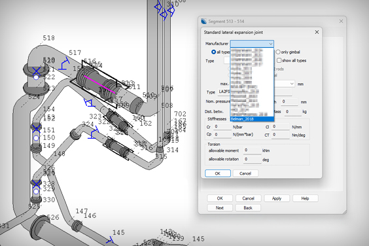Select the magenta-highlighted expansion joint segment

pos(99,84)
